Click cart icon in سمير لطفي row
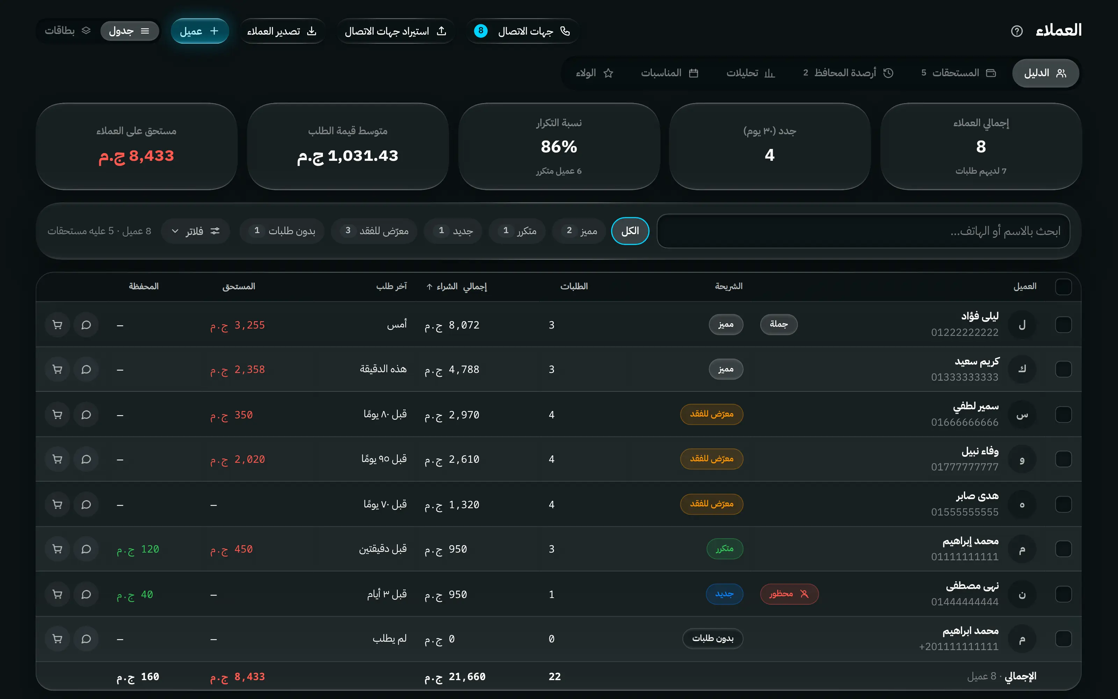 tap(57, 415)
